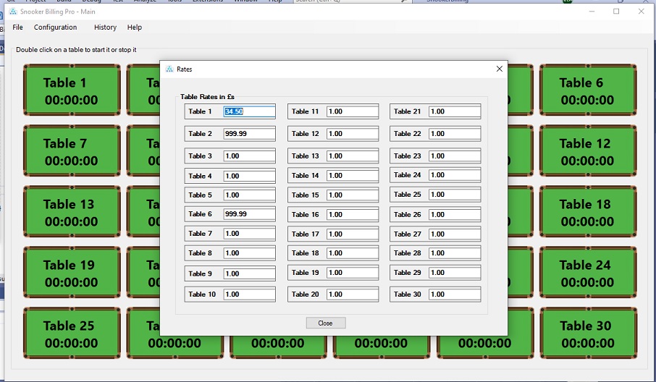Viewport: 656px width, 382px height.
Task: Open the File menu
Action: point(17,27)
